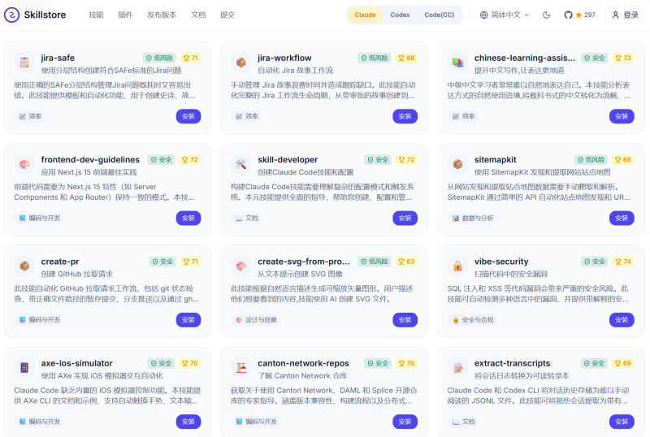Click the 低风险 badge on jira-safe

point(159,58)
